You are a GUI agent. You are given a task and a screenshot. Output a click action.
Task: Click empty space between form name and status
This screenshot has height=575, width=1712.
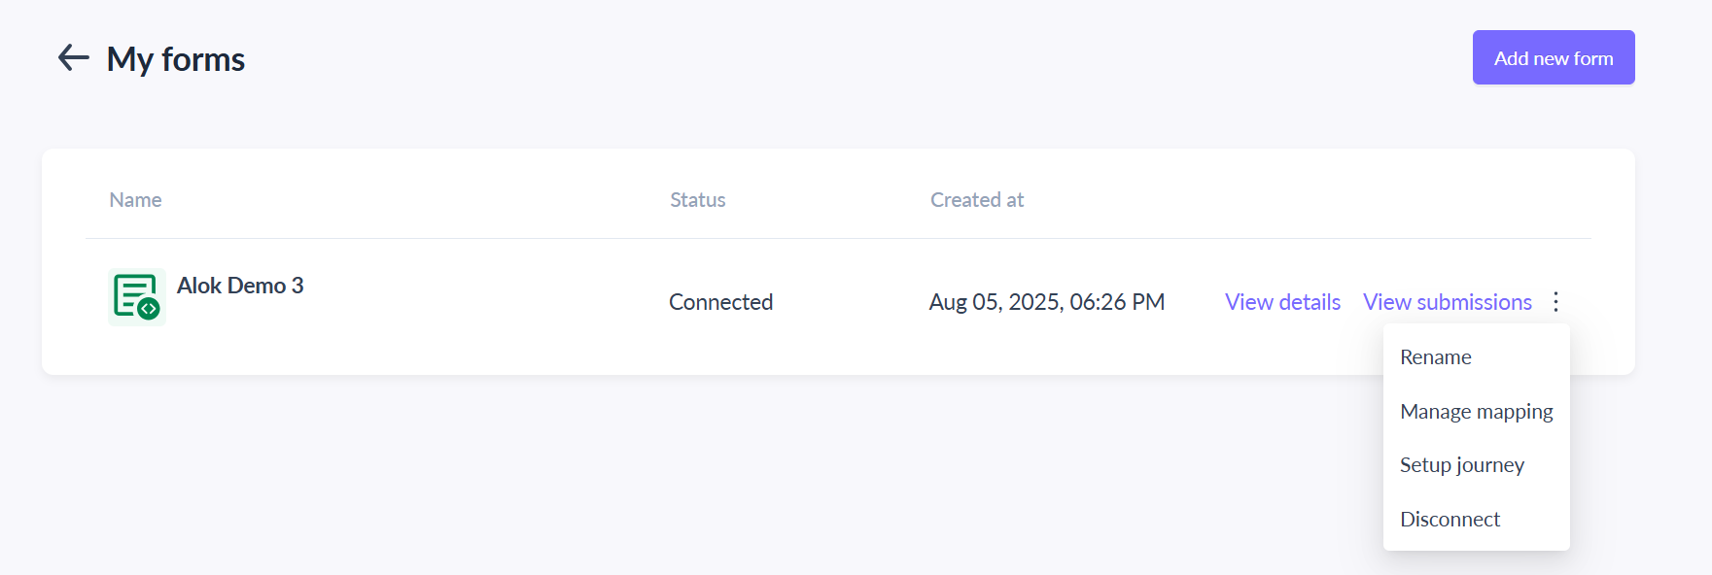point(486,302)
